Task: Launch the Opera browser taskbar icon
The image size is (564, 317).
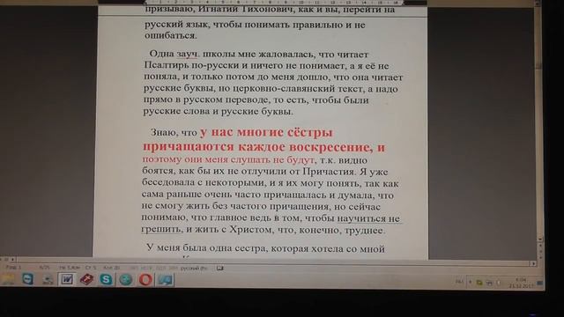Action: point(145,279)
